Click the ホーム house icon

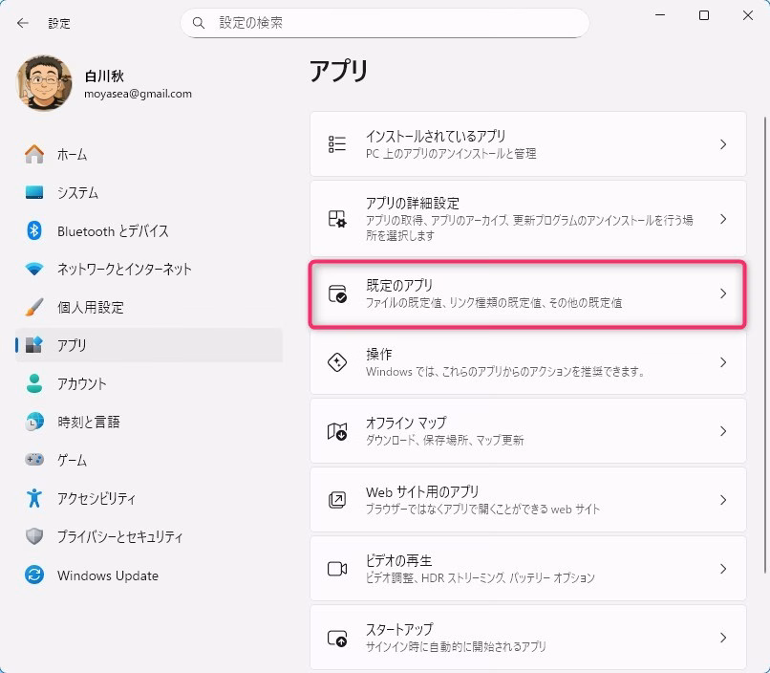coord(34,154)
